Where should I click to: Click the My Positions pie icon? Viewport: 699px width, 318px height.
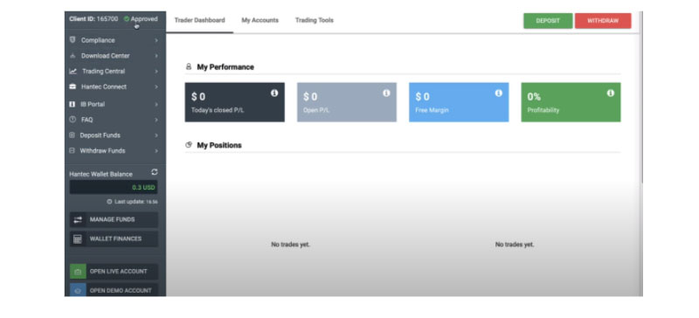pos(189,145)
